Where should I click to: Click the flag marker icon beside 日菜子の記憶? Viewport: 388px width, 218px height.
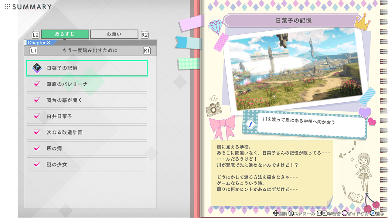coord(37,68)
